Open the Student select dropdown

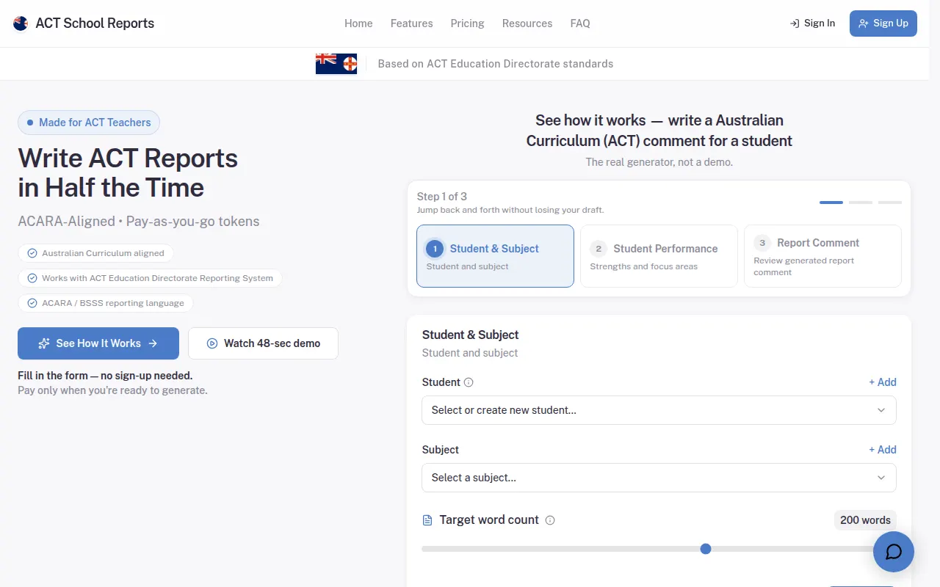point(659,410)
